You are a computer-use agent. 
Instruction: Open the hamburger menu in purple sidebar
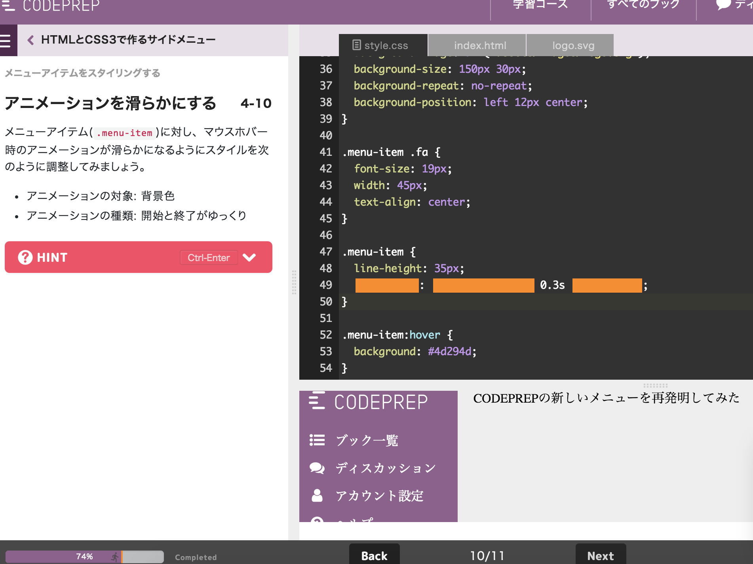(x=6, y=41)
